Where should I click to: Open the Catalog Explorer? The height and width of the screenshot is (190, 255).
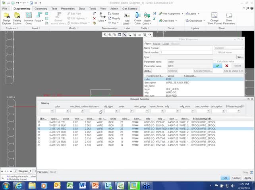(x=17, y=19)
